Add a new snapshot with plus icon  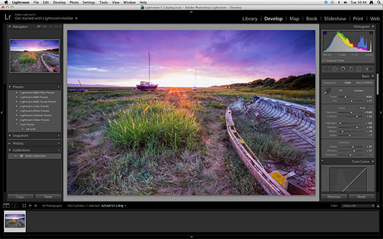(59, 136)
